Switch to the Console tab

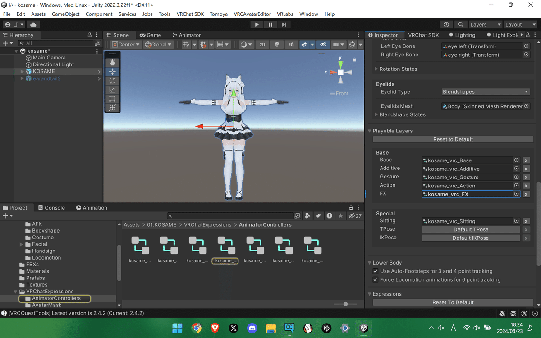tap(51, 208)
